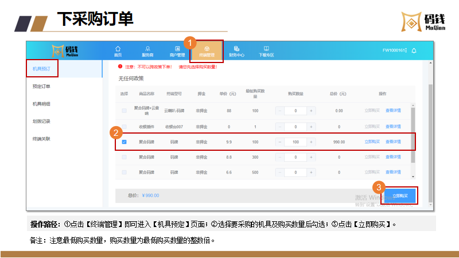Click plus on the 收银插件 quantity stepper
Viewport: 459px width, 258px height.
[312, 126]
